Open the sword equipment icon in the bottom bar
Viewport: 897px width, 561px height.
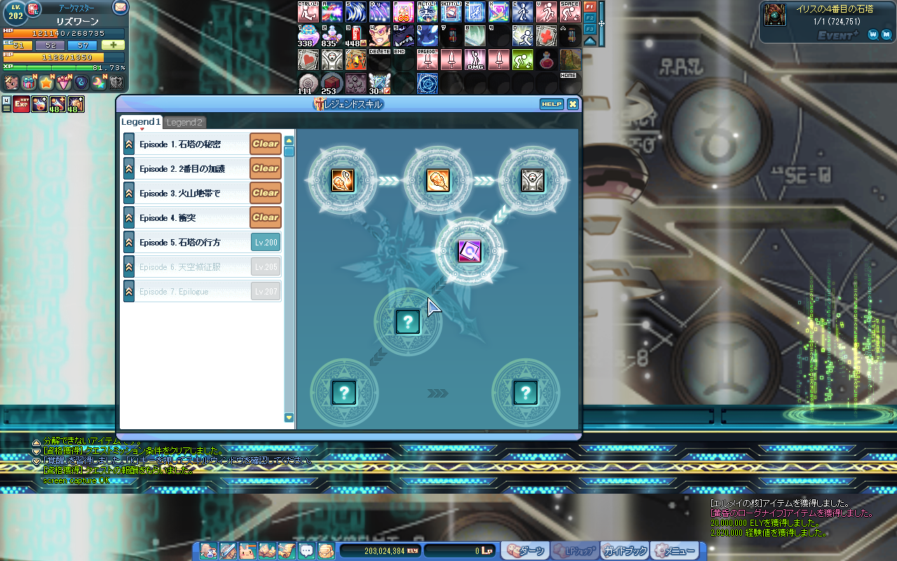(228, 550)
